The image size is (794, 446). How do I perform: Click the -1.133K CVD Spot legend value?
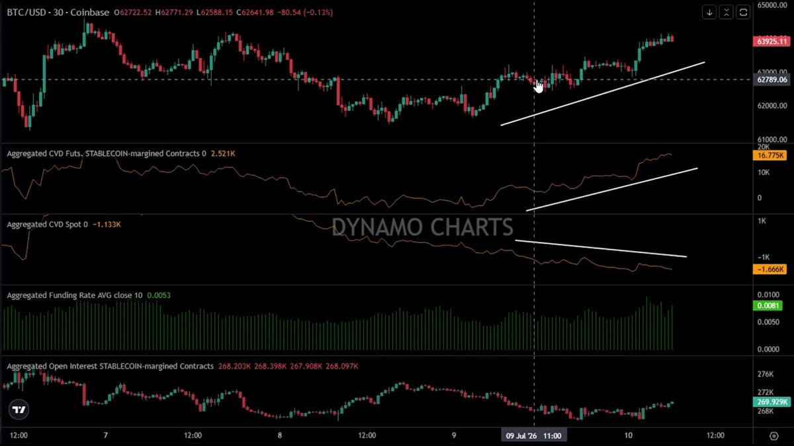[107, 225]
